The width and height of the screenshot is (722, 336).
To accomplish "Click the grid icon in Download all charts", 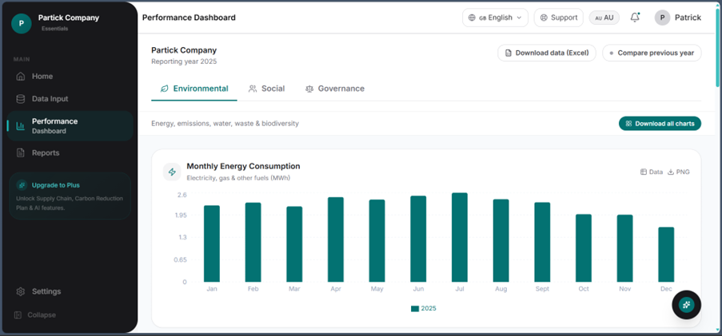I will click(x=628, y=124).
